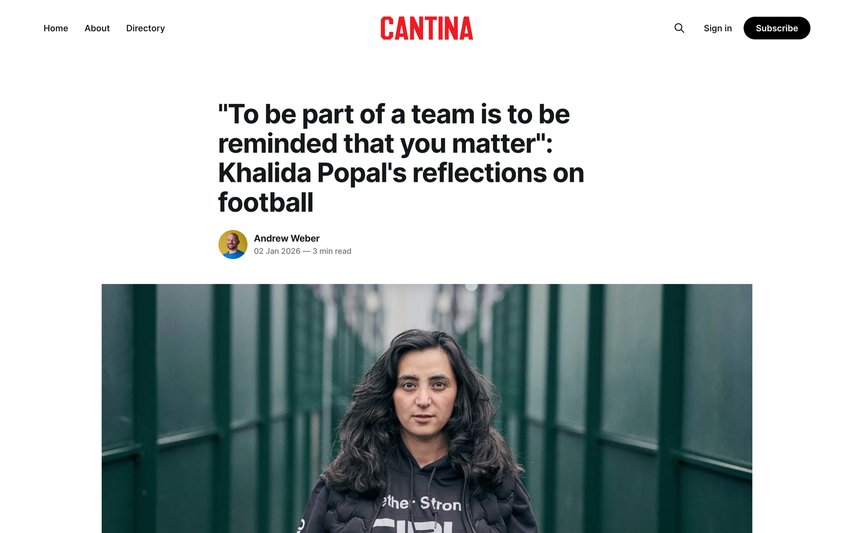Click the 02 Jan 2026 publish date

(277, 251)
